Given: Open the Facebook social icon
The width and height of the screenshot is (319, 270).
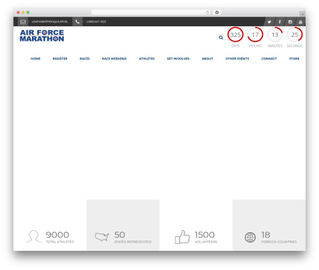Looking at the screenshot, I should (x=279, y=22).
